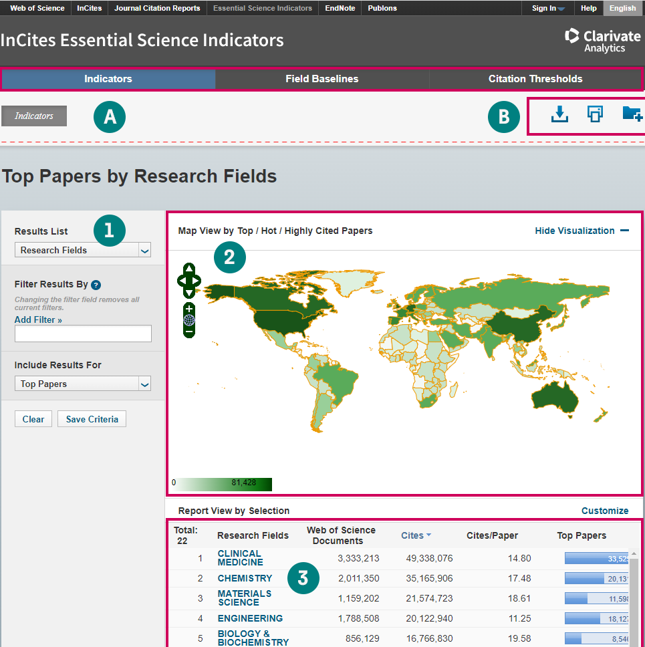Click Engineering top papers bar
This screenshot has width=645, height=647.
pyautogui.click(x=596, y=618)
